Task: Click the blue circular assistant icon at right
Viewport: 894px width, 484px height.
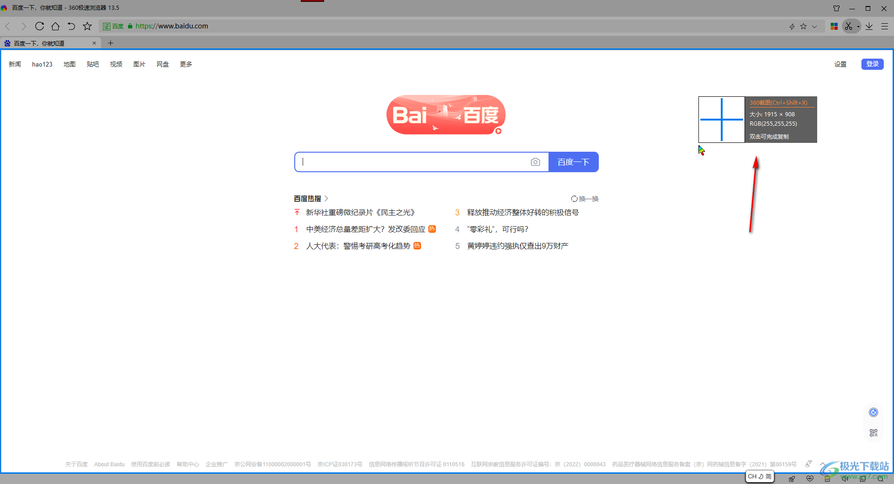Action: tap(874, 412)
